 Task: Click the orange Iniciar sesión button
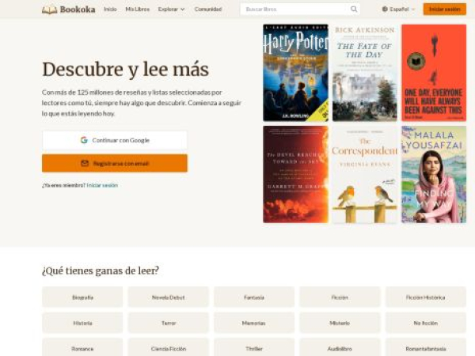(444, 9)
